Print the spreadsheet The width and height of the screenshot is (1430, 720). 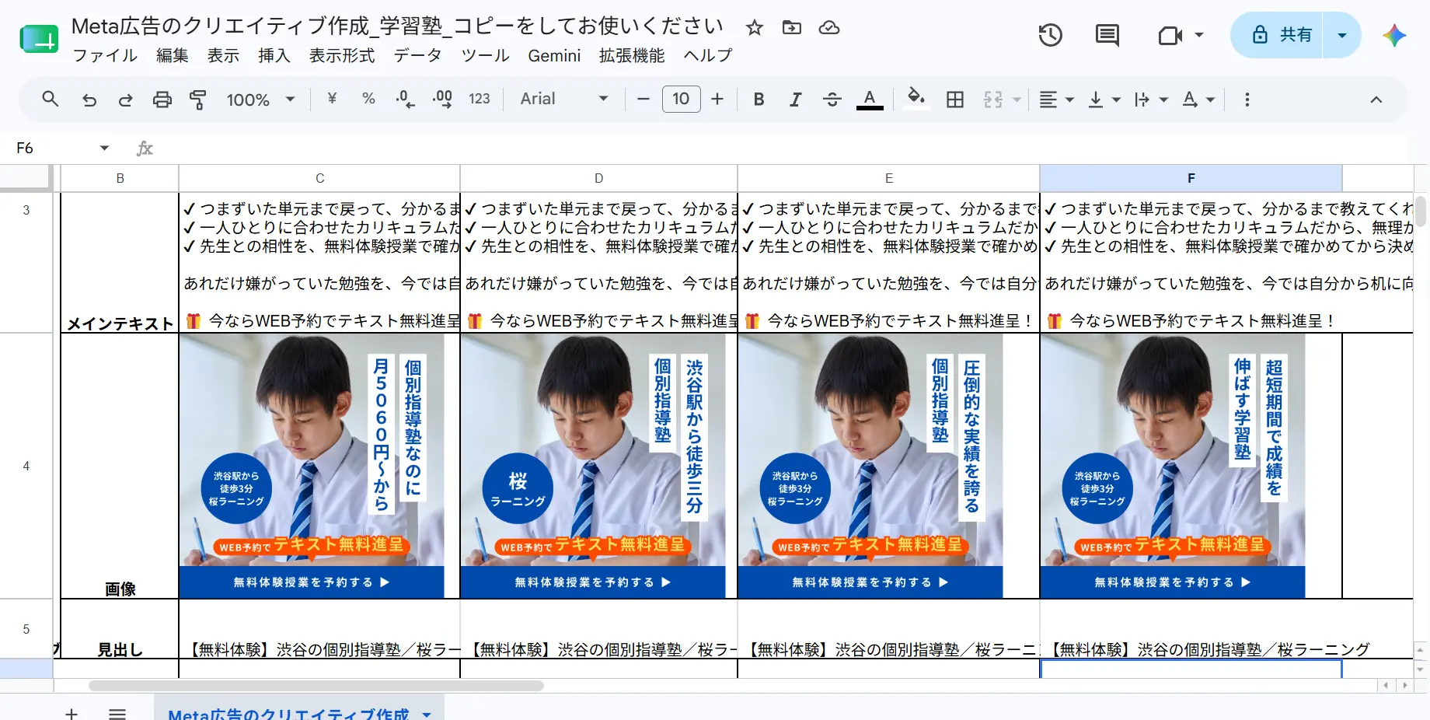pos(162,100)
